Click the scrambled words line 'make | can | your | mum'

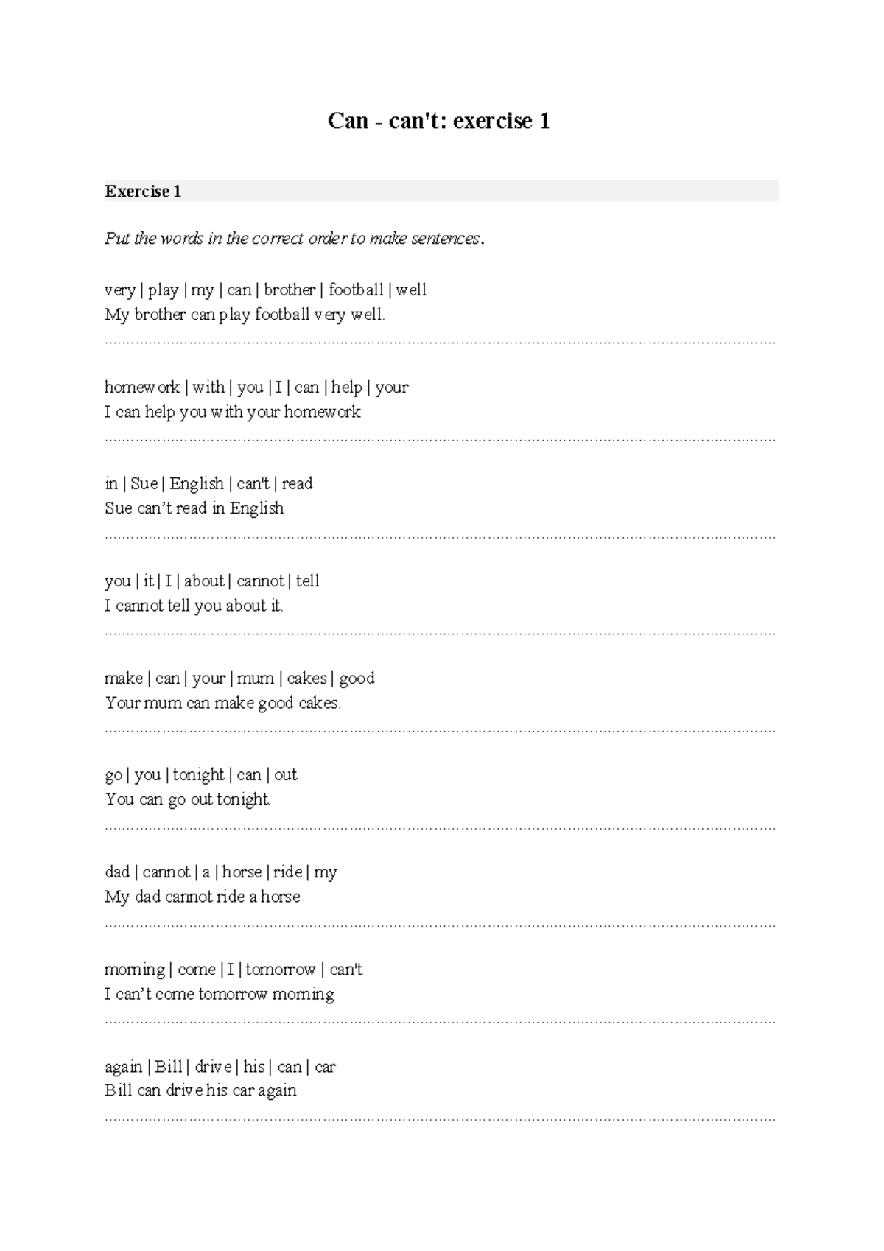point(239,679)
